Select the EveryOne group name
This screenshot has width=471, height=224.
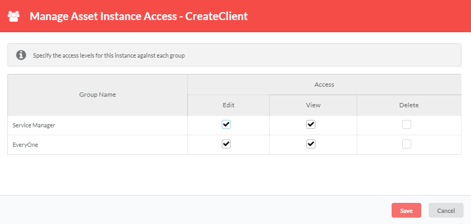click(25, 145)
